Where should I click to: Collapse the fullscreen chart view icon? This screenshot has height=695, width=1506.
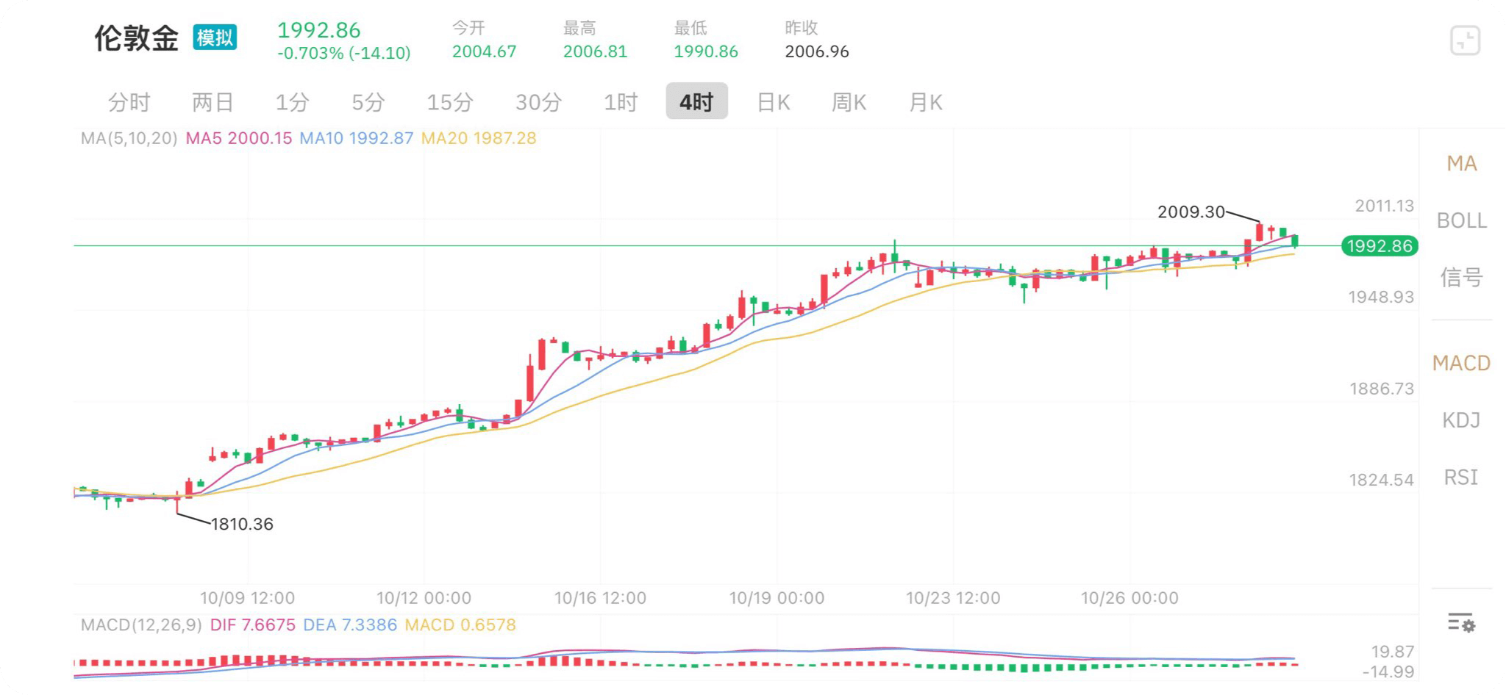point(1464,40)
